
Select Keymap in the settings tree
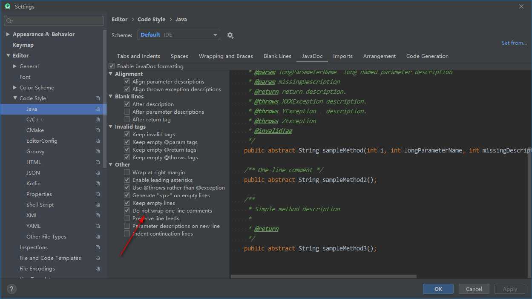[x=23, y=45]
